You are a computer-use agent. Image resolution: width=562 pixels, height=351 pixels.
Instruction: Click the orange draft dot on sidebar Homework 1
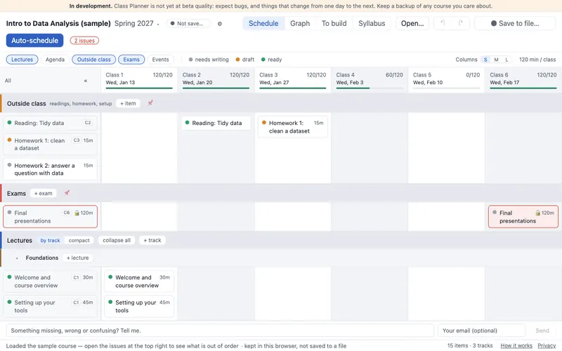click(9, 140)
